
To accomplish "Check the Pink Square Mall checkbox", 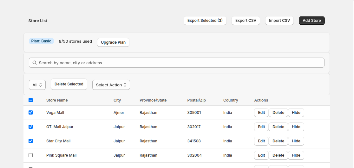I will [31, 155].
